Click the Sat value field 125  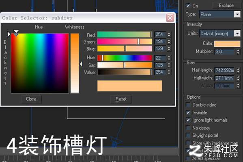coord(160,65)
